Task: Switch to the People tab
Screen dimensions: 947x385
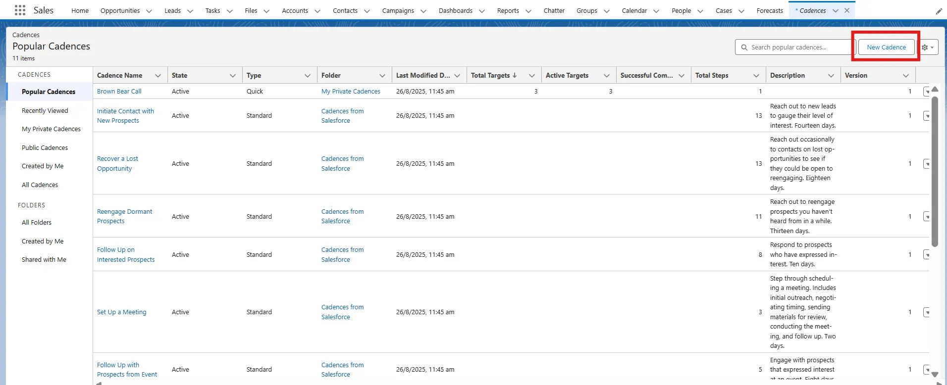Action: [681, 11]
